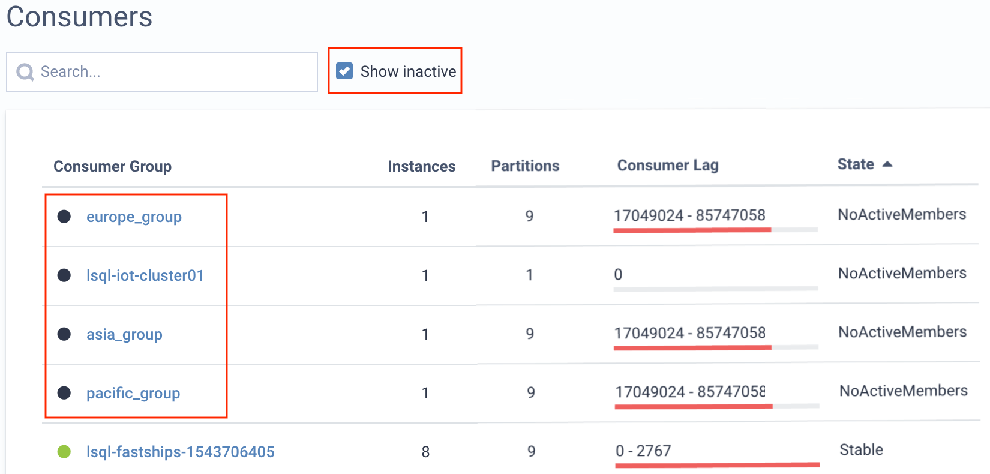
Task: Select partitions value 9 for europe_group
Action: (x=529, y=216)
